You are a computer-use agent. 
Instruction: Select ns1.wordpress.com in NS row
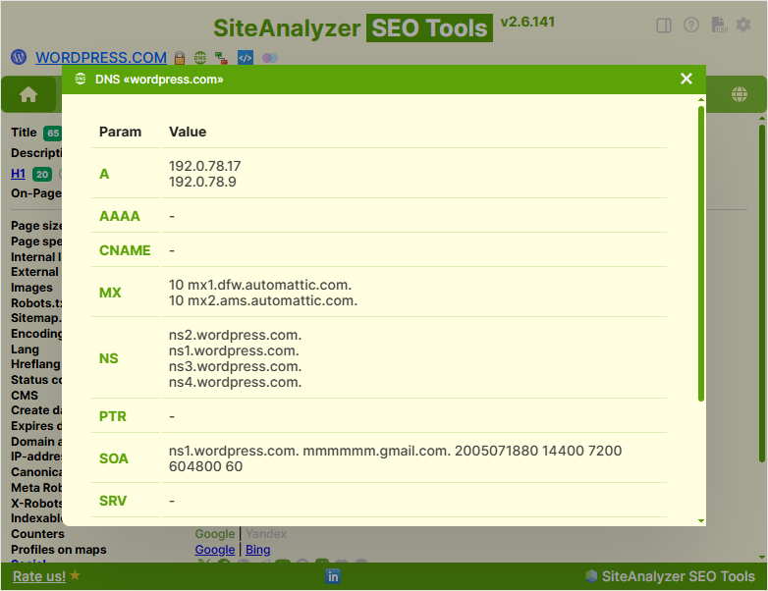point(234,350)
